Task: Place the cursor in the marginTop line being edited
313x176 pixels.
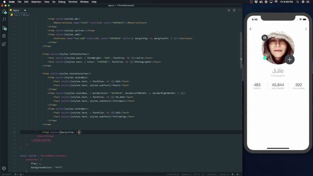Action: 62,132
